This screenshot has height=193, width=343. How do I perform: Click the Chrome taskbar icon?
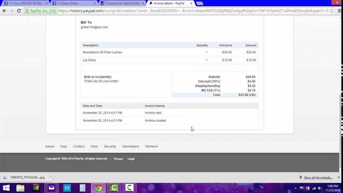[x=98, y=188]
